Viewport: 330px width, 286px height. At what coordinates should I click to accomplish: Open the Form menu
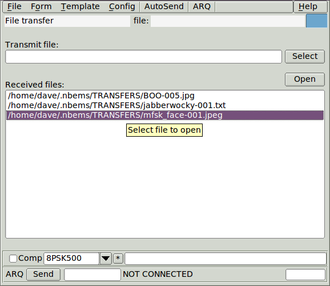[x=41, y=6]
